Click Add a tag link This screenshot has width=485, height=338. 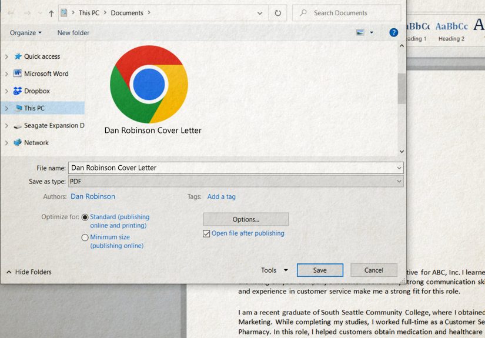221,196
